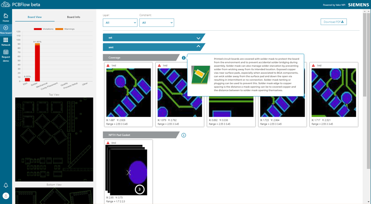Click the NPTH Pad Gasket info icon

(184, 135)
